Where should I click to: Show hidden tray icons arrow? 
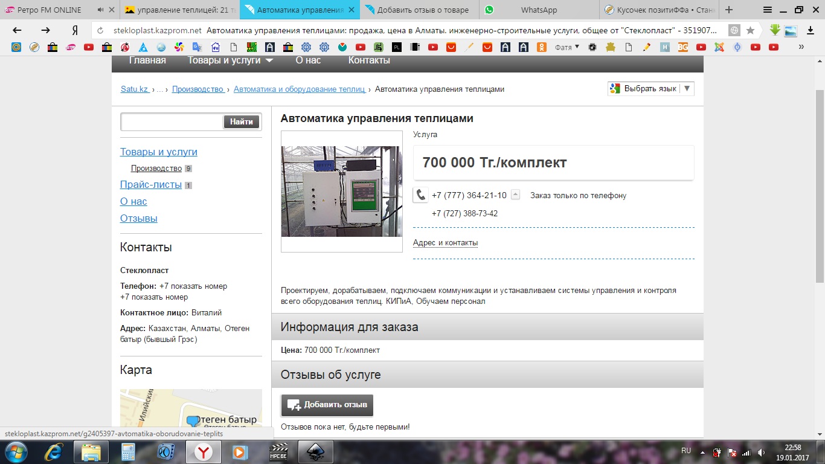702,452
